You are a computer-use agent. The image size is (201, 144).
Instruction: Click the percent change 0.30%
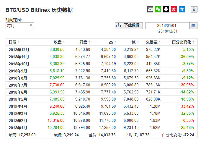(x=188, y=120)
